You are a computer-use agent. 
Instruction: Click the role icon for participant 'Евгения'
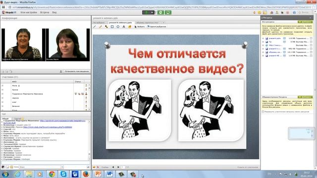[x=86, y=106]
